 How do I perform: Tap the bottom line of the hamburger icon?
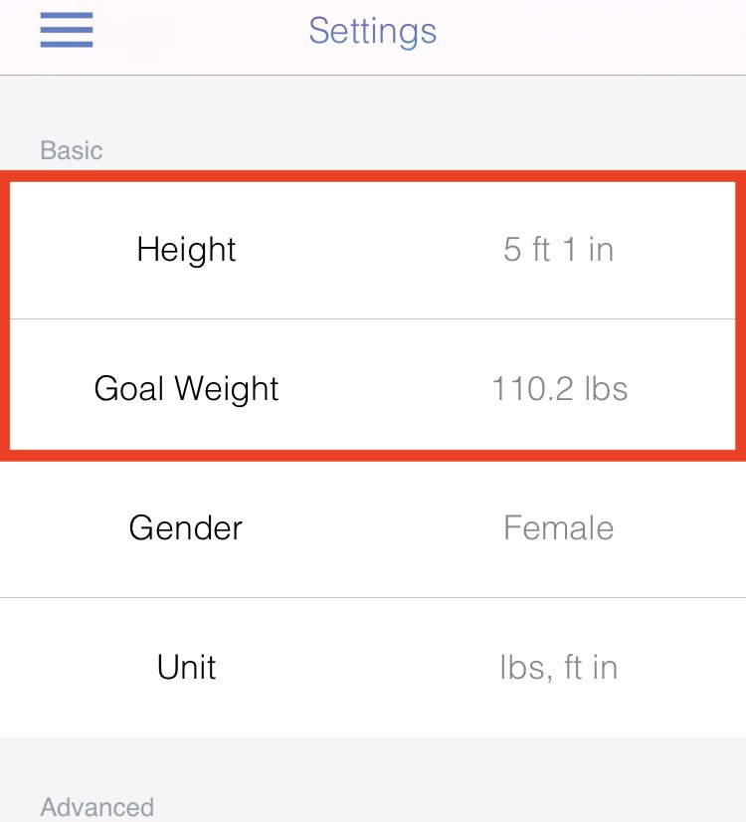point(67,44)
